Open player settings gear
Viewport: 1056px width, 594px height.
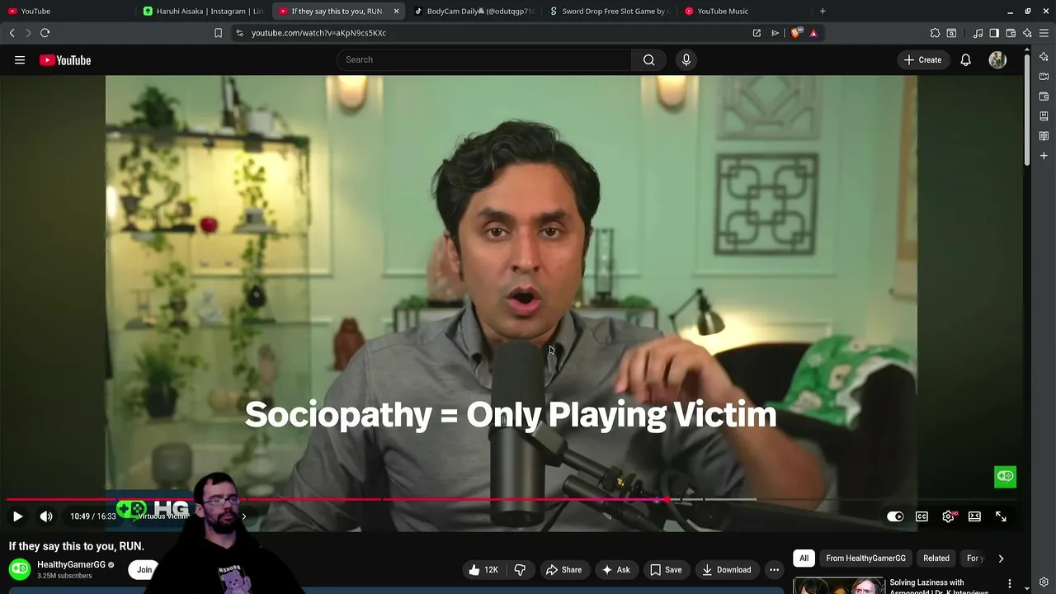click(x=948, y=516)
